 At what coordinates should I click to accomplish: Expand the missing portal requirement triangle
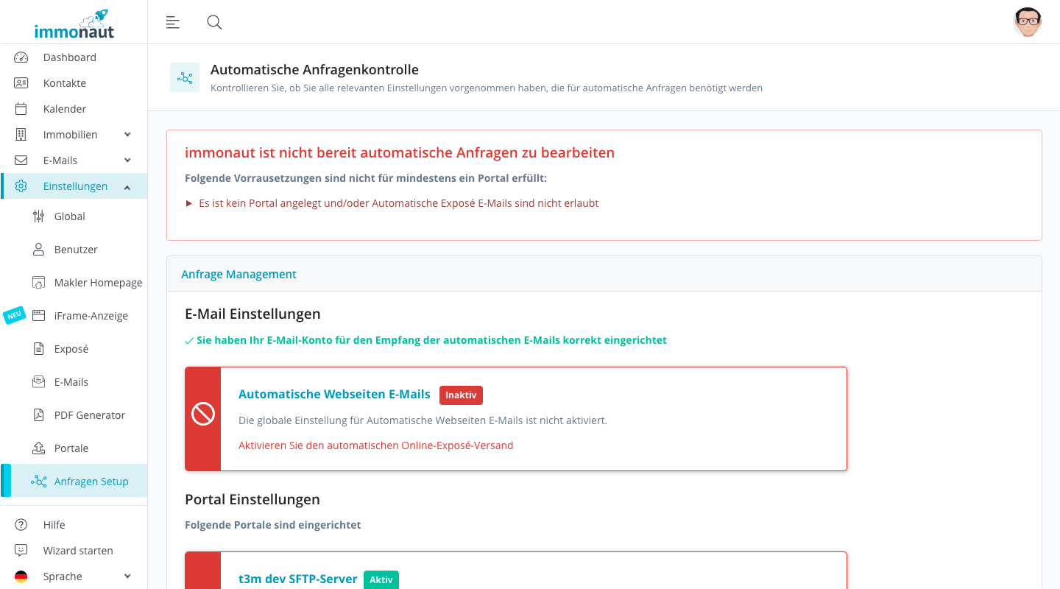click(189, 203)
